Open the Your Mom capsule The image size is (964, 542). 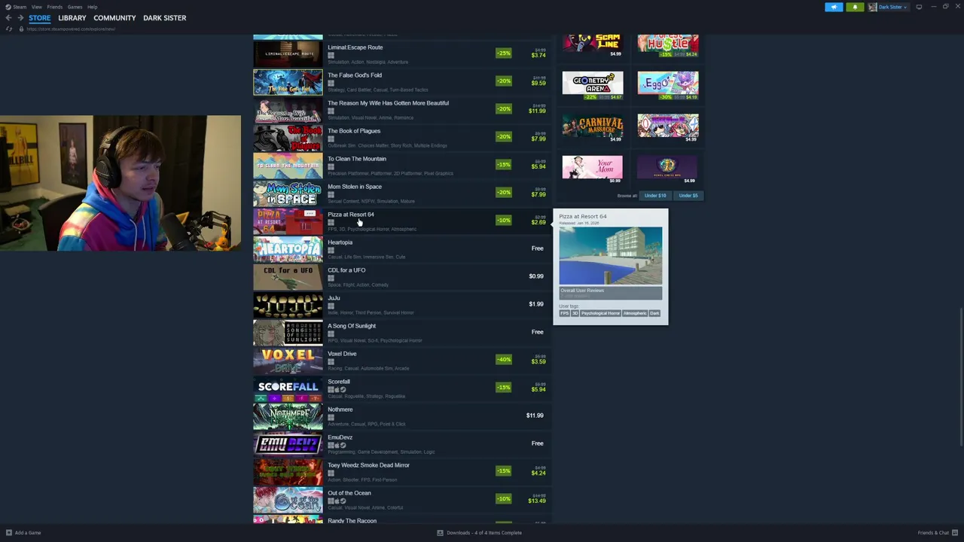(593, 167)
